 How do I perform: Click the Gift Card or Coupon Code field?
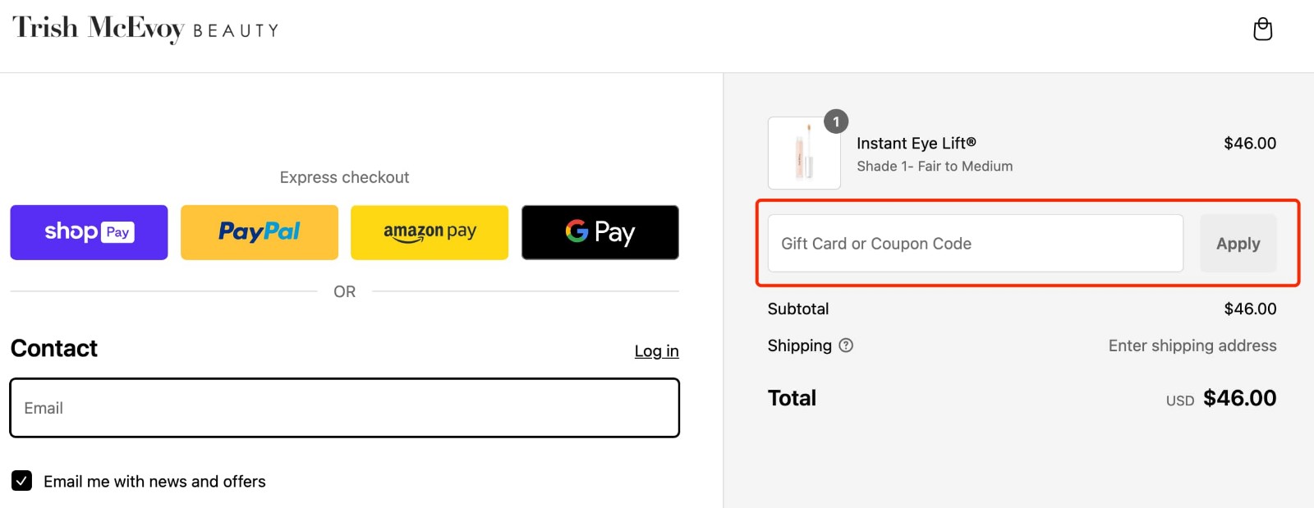tap(975, 244)
